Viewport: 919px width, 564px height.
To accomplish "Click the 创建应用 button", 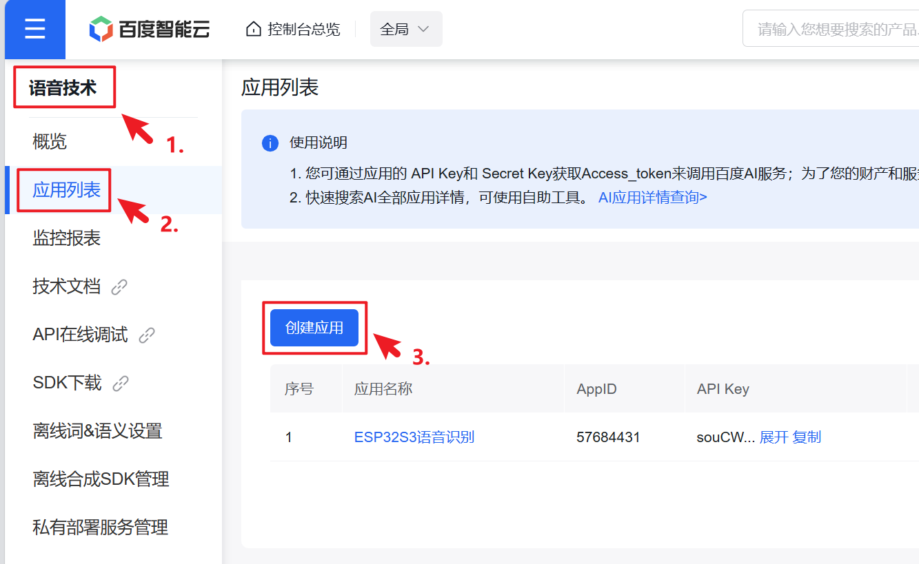I will 314,328.
